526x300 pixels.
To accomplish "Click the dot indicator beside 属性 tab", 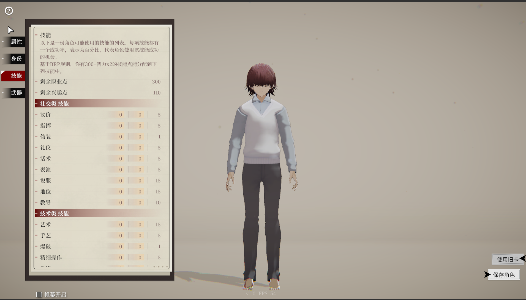I will point(3,42).
